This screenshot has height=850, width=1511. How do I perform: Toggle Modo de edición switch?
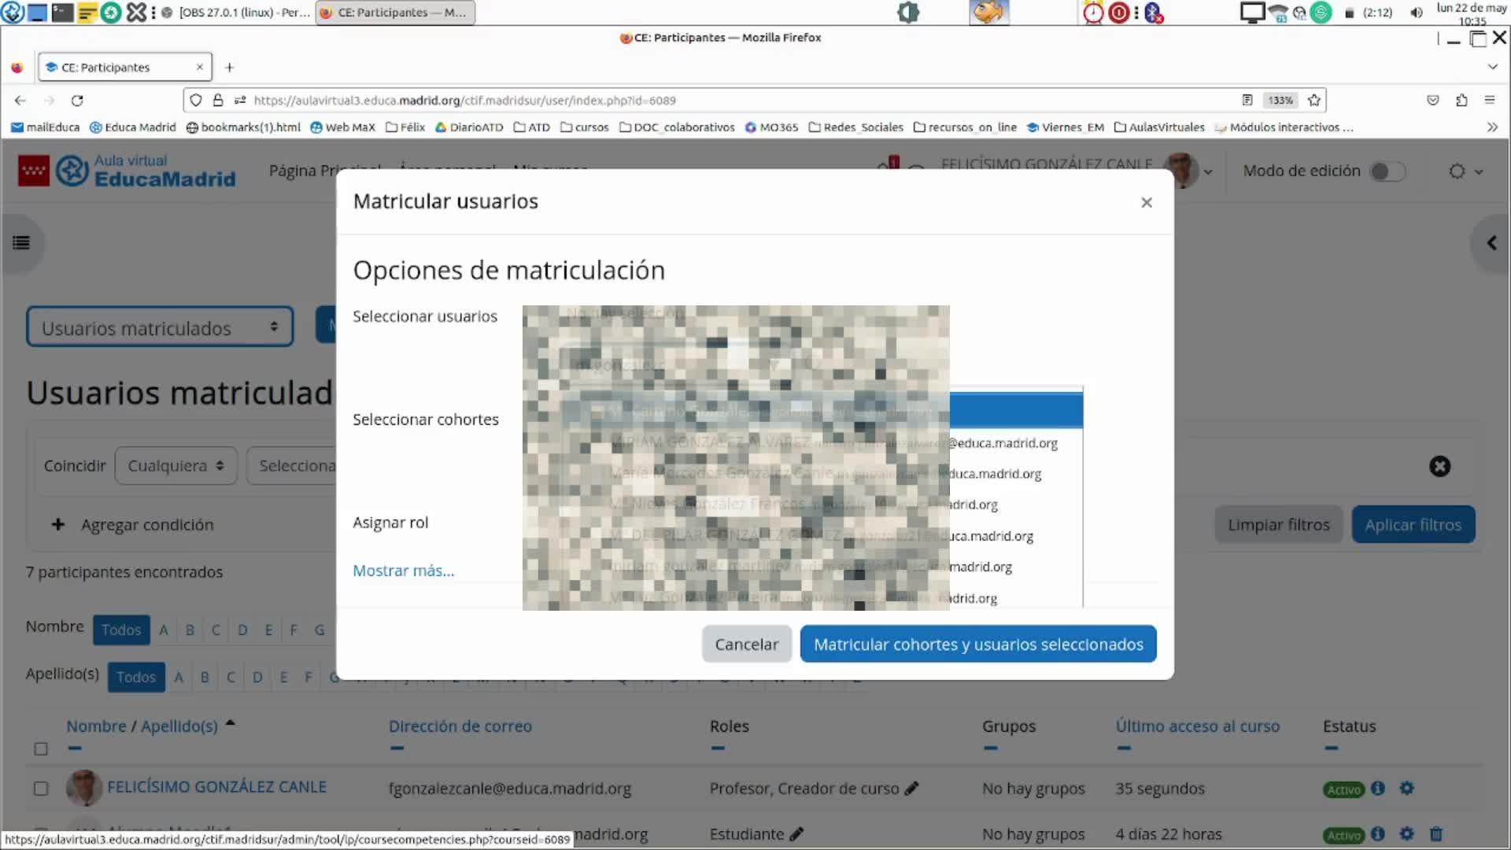coord(1387,172)
